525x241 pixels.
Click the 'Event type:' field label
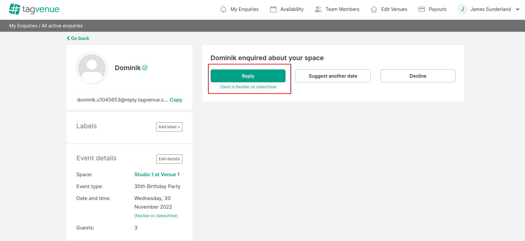pyautogui.click(x=90, y=186)
